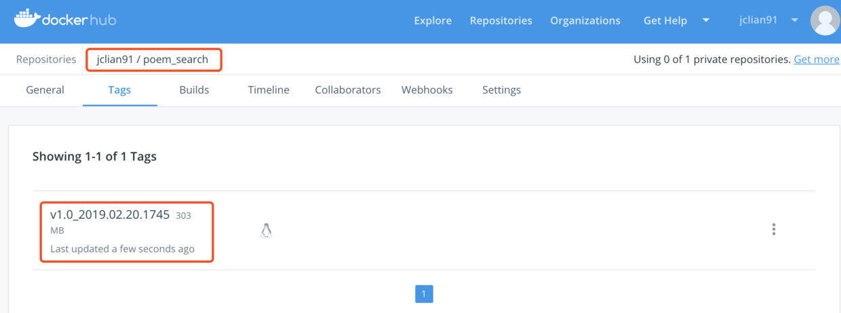Go to Repositories in the top navigation
Screen dimensions: 841x313
coord(501,20)
